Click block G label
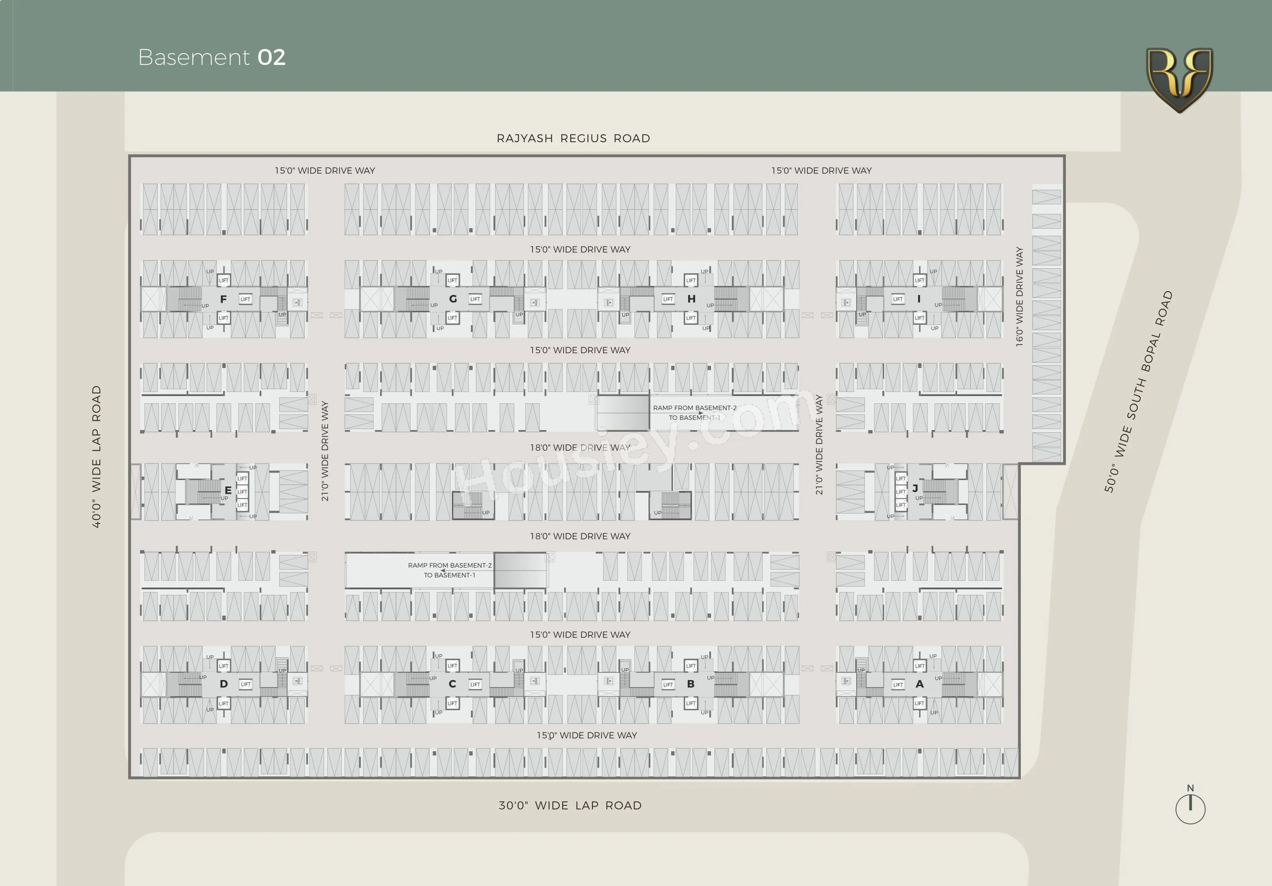This screenshot has width=1272, height=886. point(453,299)
